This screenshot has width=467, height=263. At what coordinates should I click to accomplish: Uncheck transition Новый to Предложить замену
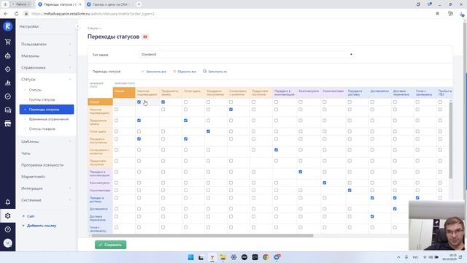pyautogui.click(x=163, y=102)
